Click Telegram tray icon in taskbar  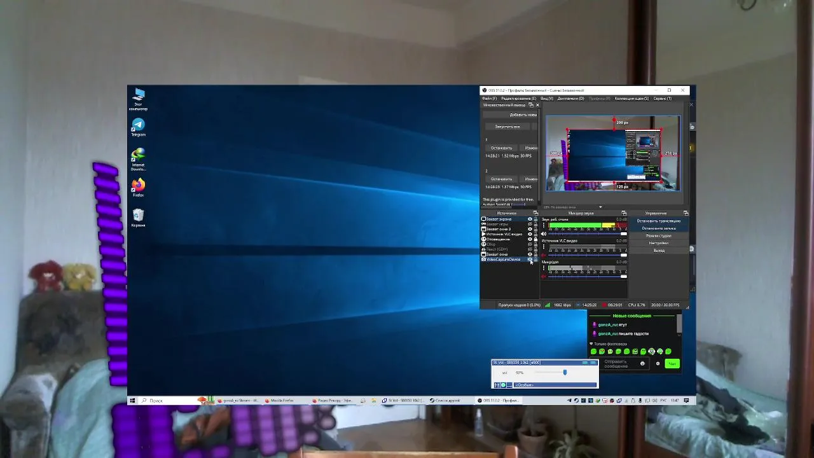point(570,400)
